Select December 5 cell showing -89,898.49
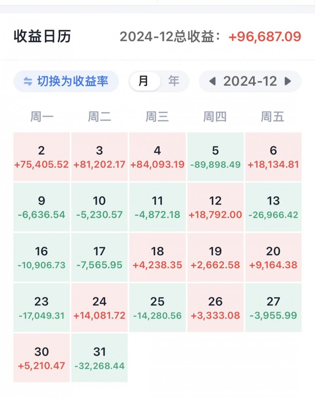315x398 pixels. point(215,157)
